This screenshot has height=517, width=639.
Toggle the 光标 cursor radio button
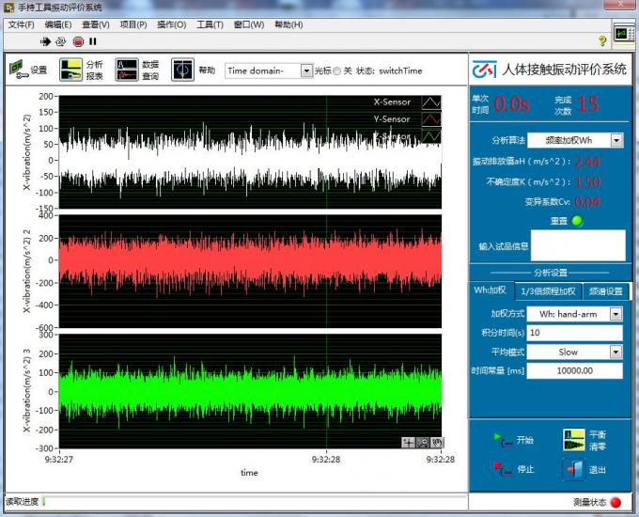coord(337,70)
